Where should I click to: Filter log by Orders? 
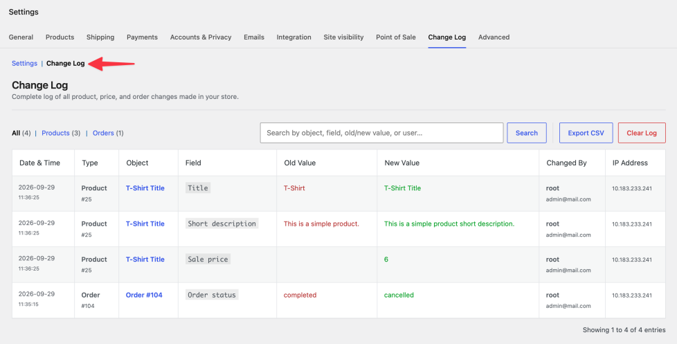pyautogui.click(x=103, y=133)
